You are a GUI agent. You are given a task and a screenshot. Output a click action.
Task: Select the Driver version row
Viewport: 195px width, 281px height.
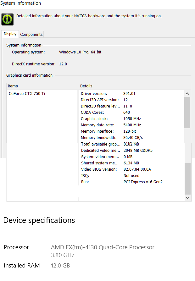[131, 94]
